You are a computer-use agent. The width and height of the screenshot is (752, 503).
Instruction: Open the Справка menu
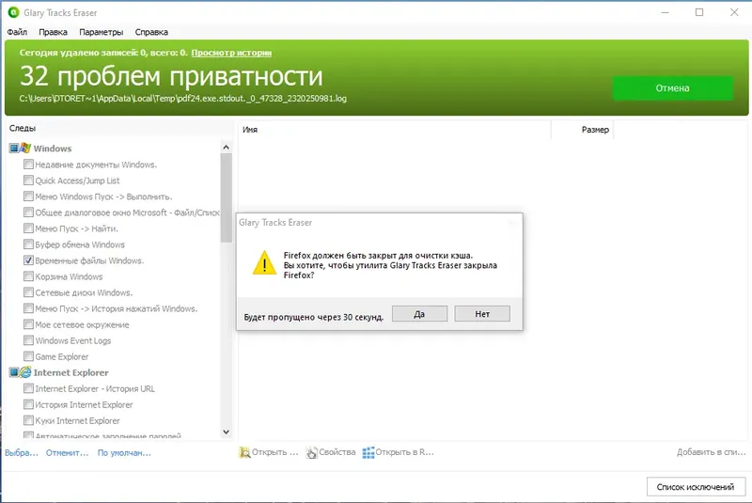(151, 32)
